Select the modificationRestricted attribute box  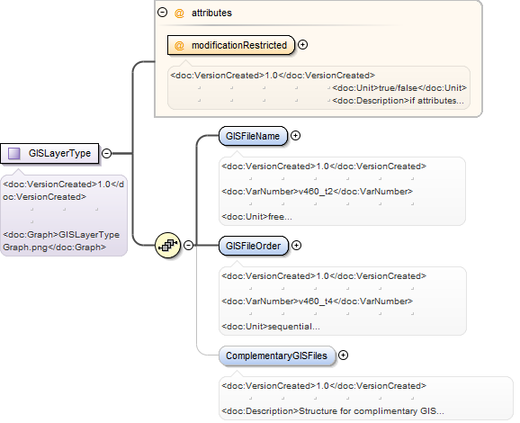tap(231, 45)
